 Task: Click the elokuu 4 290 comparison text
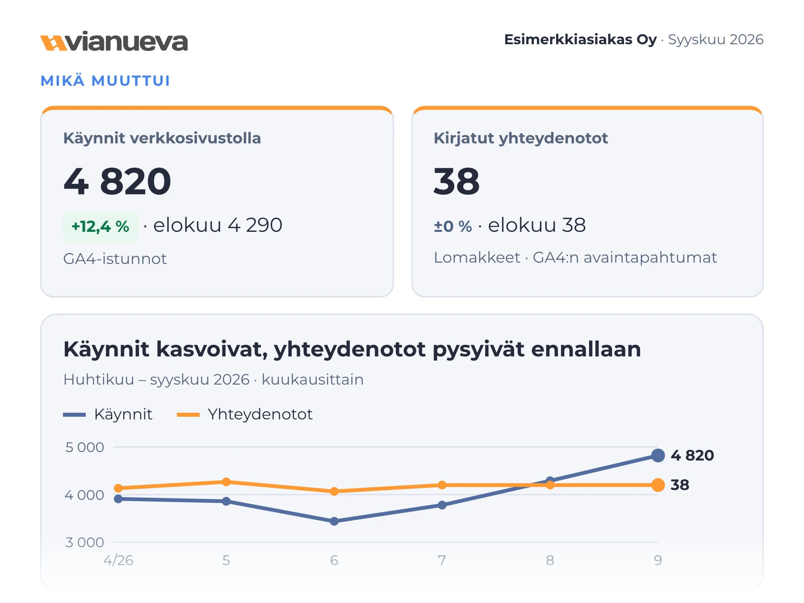[218, 225]
